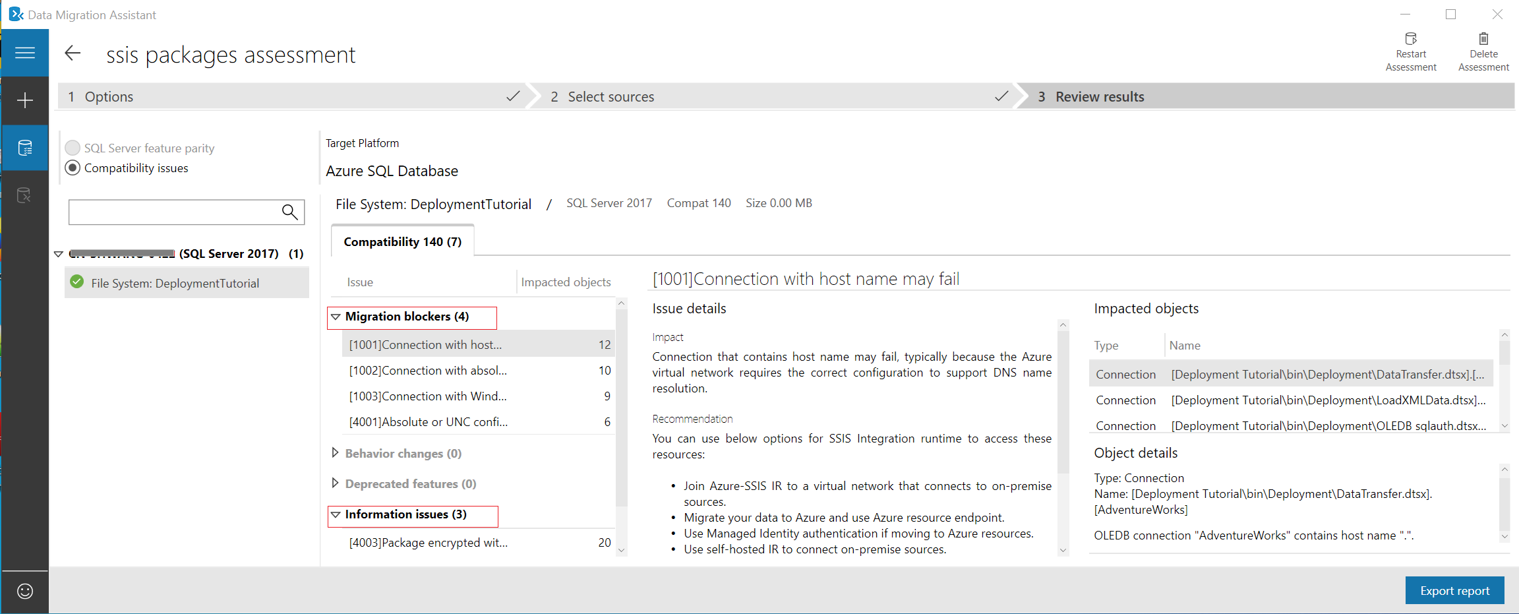Expand the Deprecated features group
Image resolution: width=1519 pixels, height=614 pixels.
click(335, 483)
